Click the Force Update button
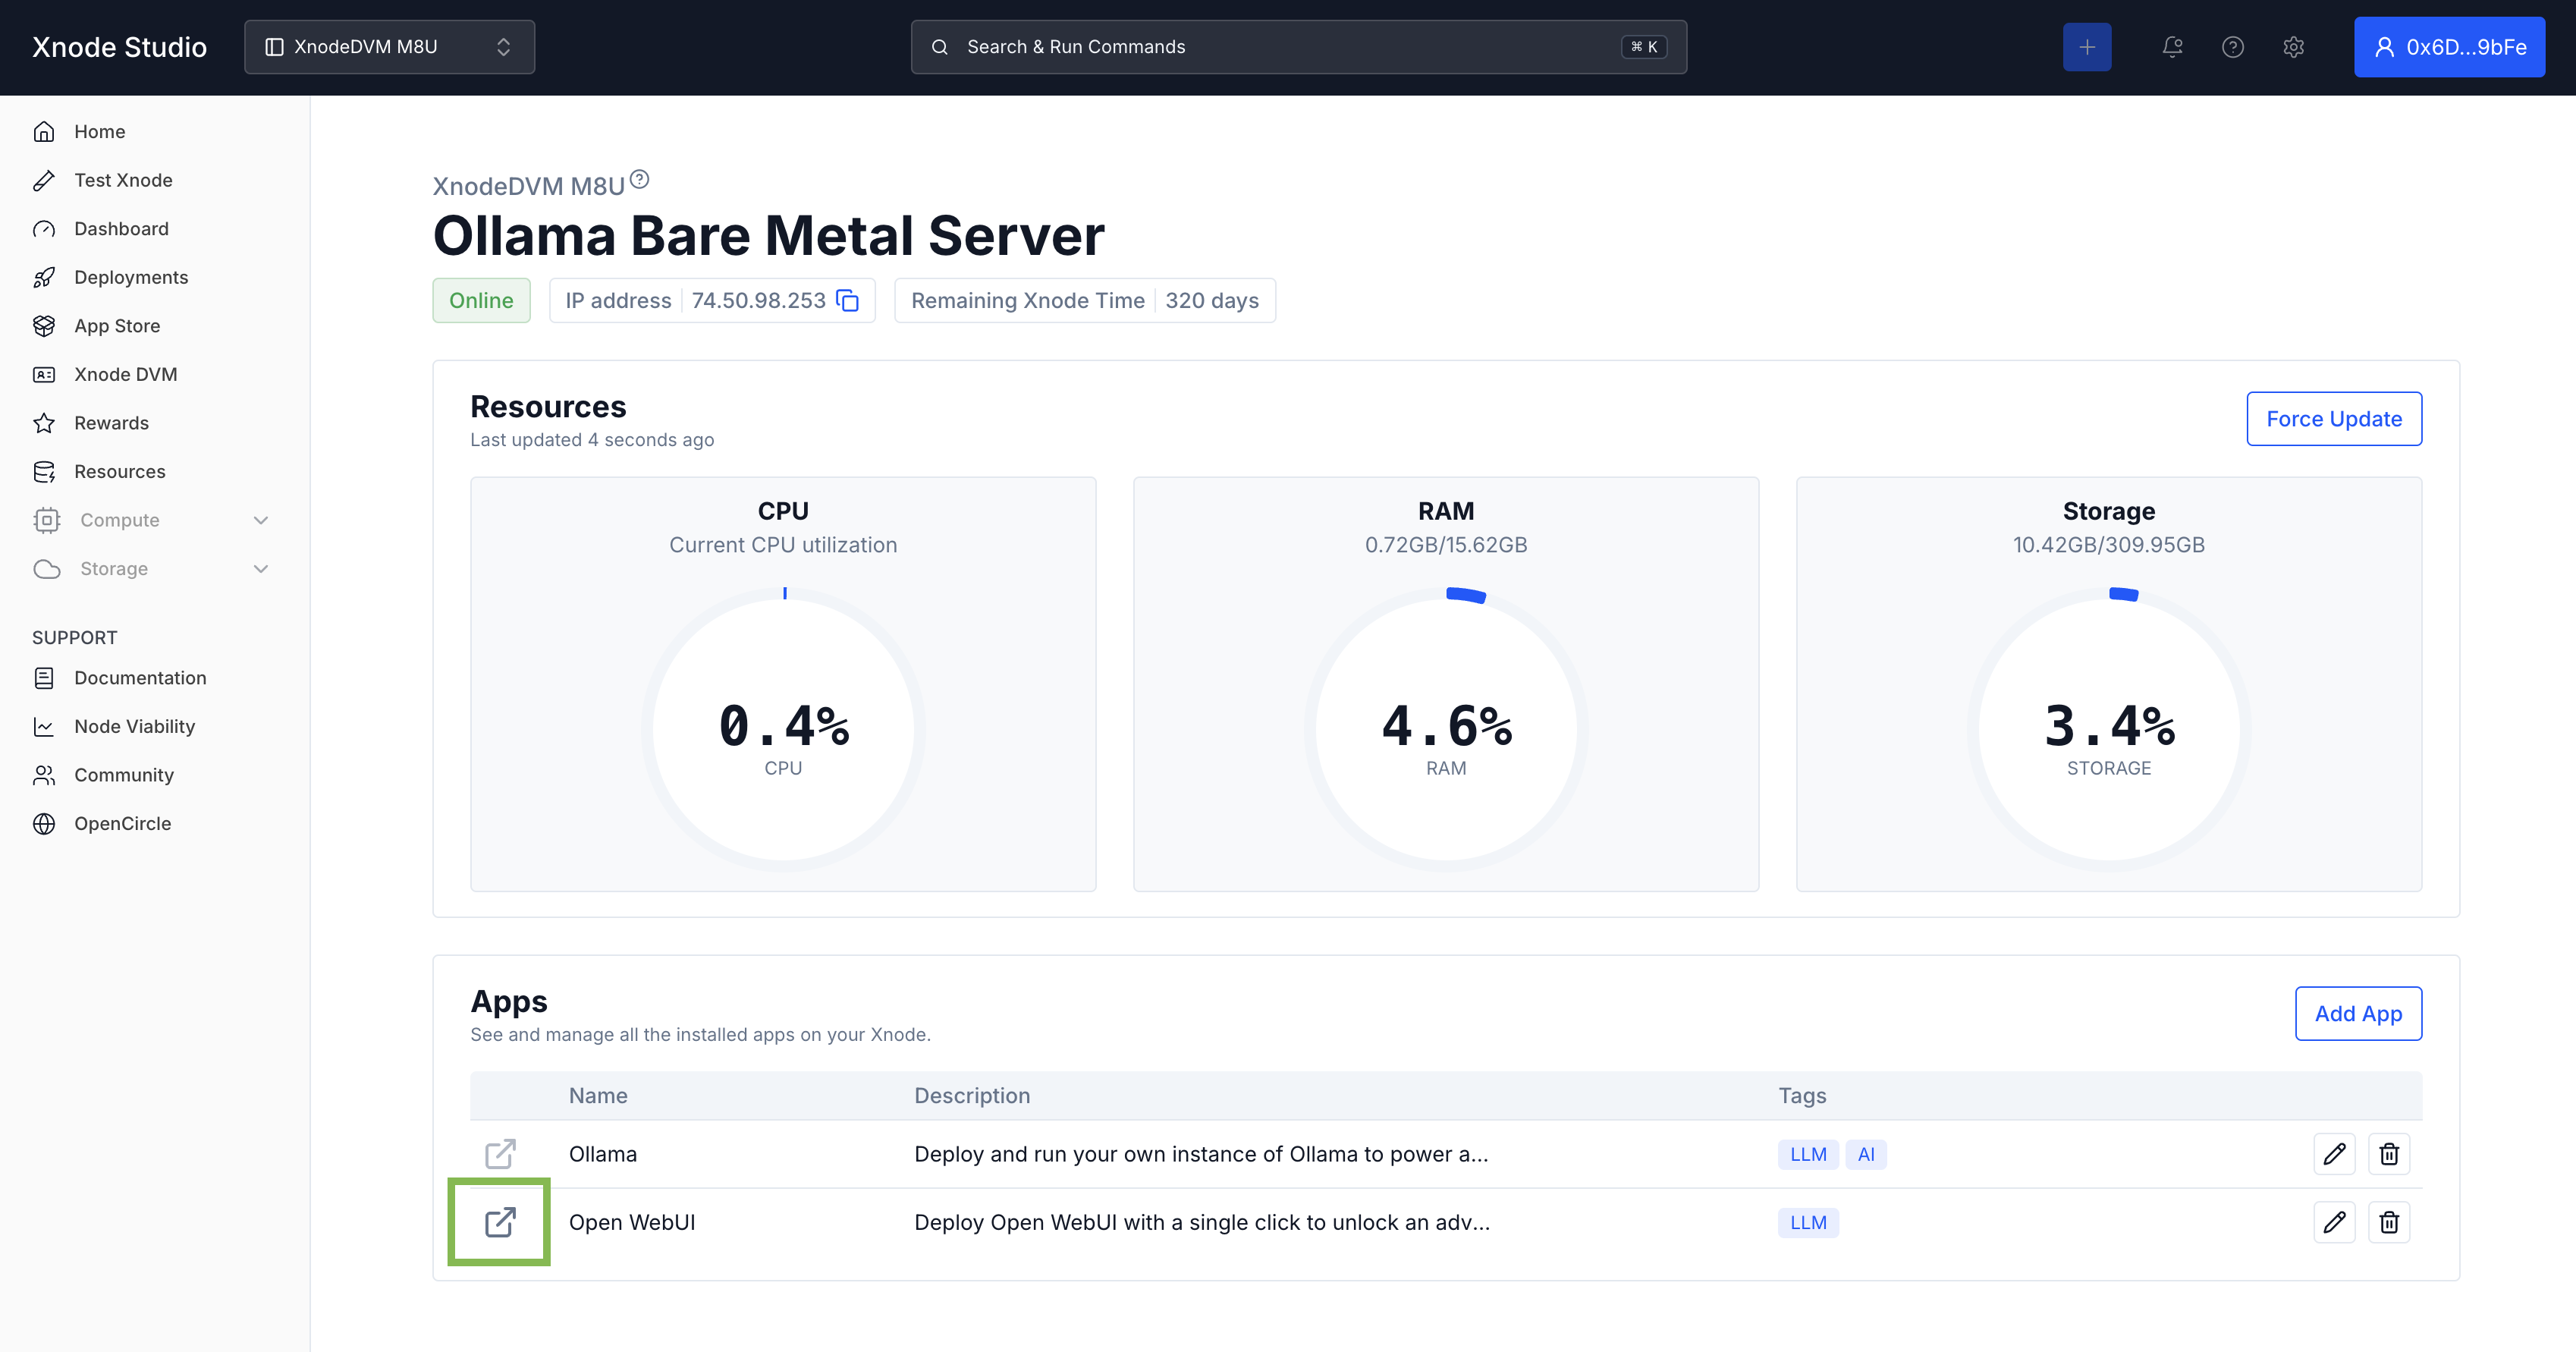 coord(2333,419)
